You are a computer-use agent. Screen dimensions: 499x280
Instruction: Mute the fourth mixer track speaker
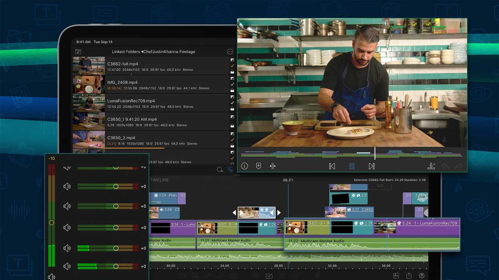67,228
